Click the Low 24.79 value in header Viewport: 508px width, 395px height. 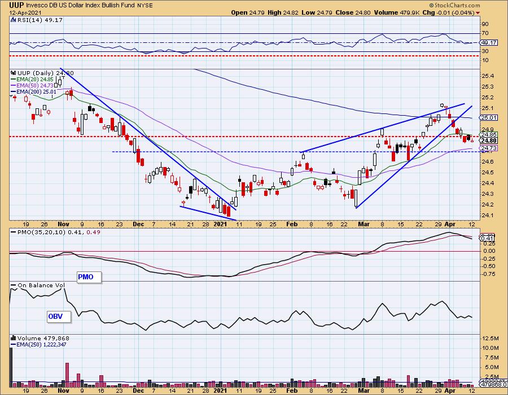pos(317,12)
